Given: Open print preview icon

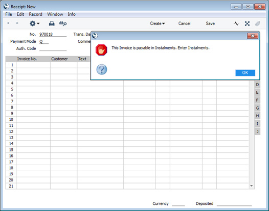Looking at the screenshot, I should [x=63, y=23].
